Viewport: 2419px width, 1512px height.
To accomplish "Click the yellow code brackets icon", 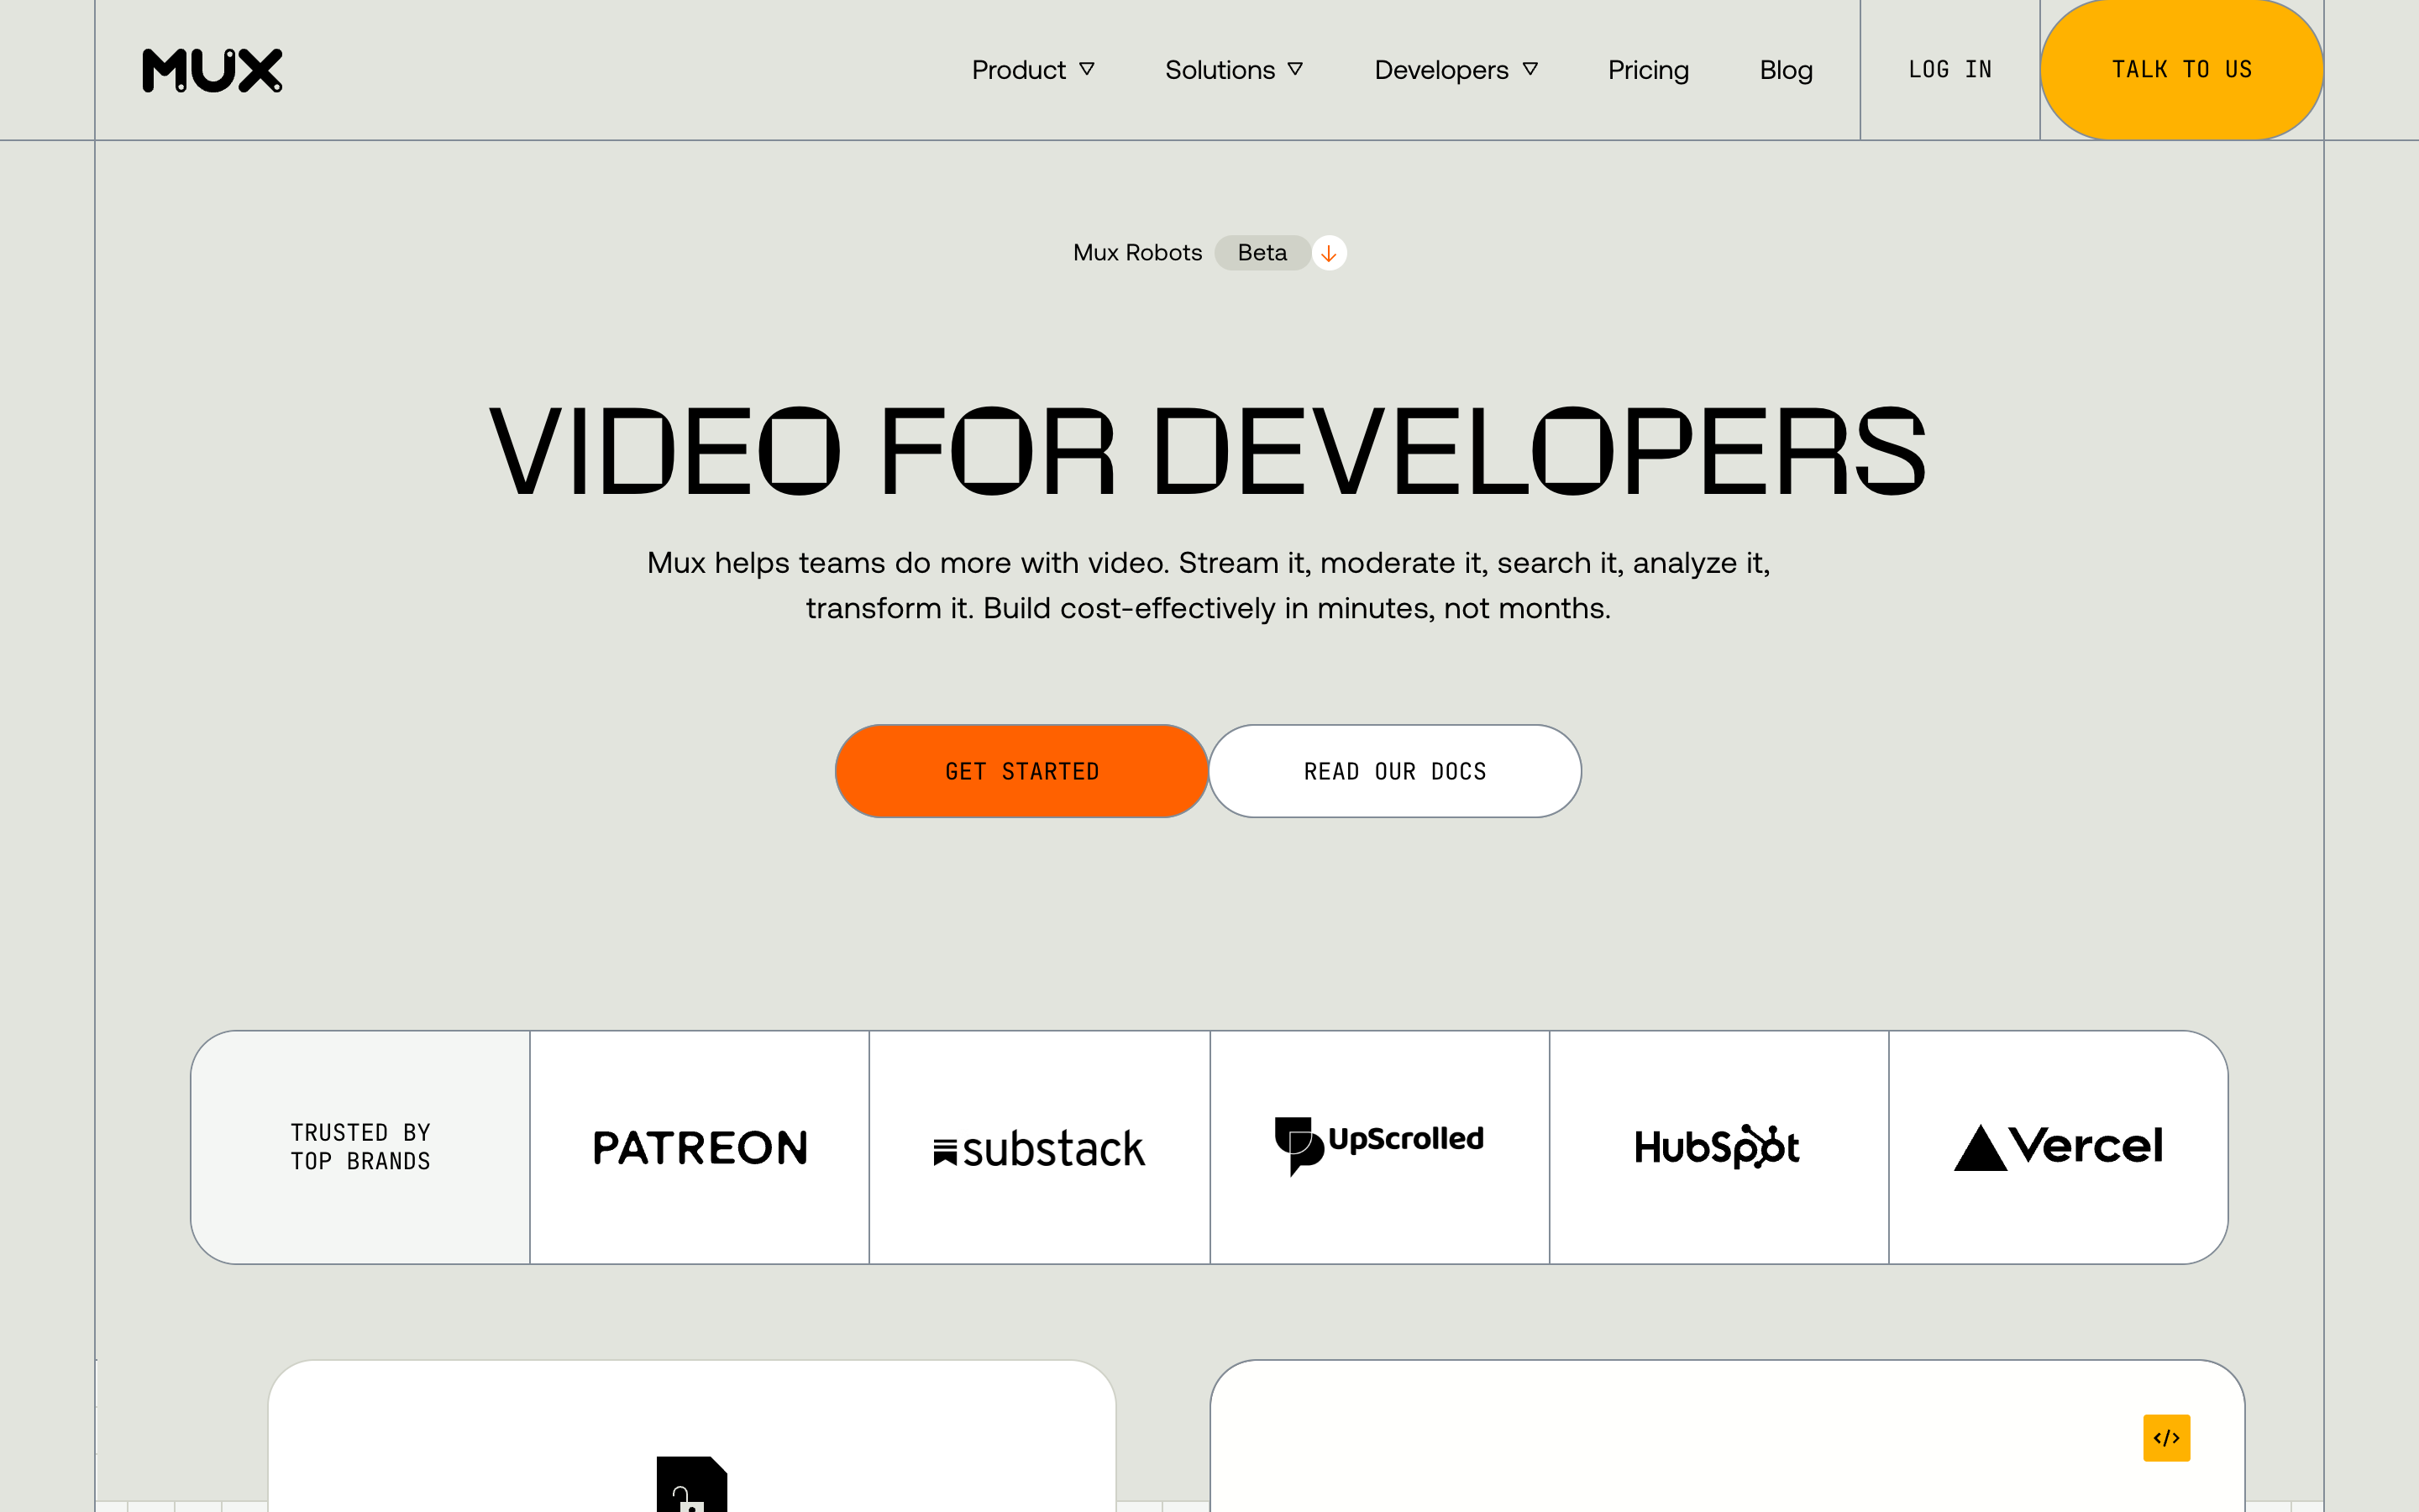I will (x=2166, y=1438).
